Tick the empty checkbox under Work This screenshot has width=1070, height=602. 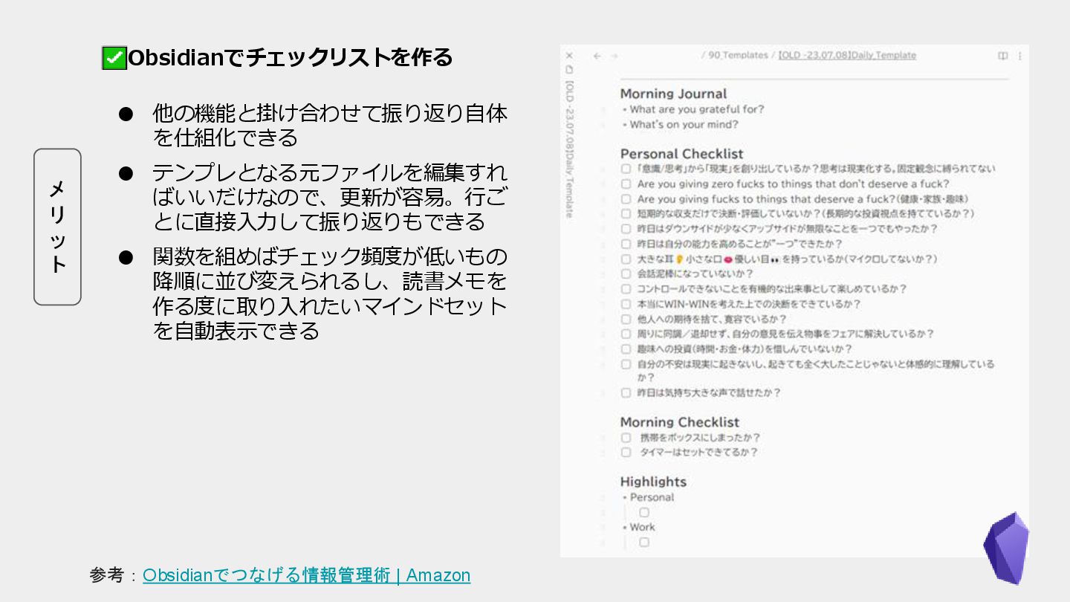pyautogui.click(x=644, y=542)
